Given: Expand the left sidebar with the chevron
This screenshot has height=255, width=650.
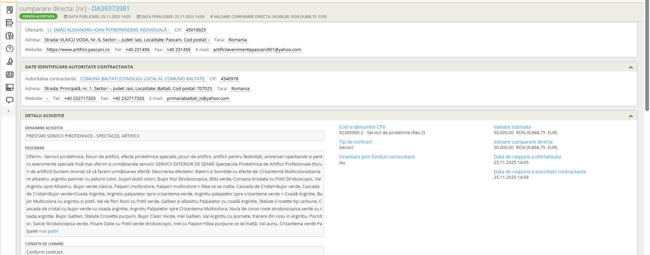Looking at the screenshot, I should (8, 111).
